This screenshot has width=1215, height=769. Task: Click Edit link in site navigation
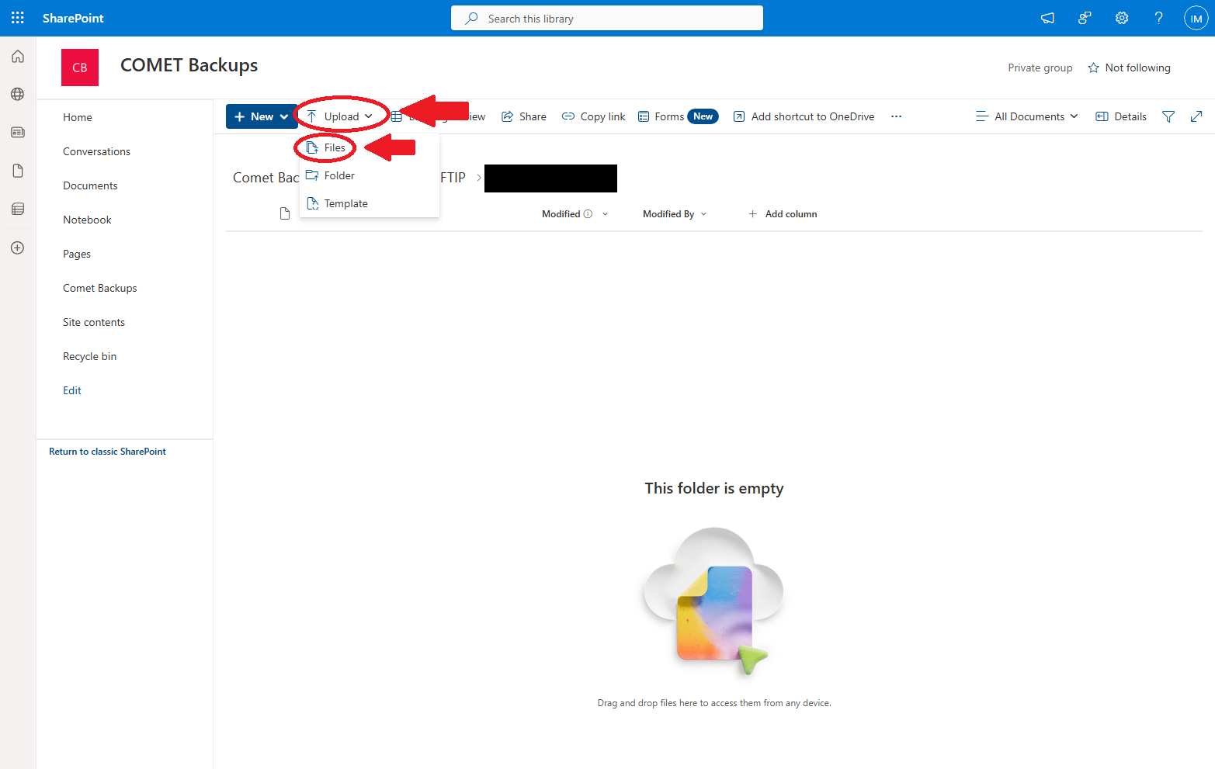(x=72, y=390)
